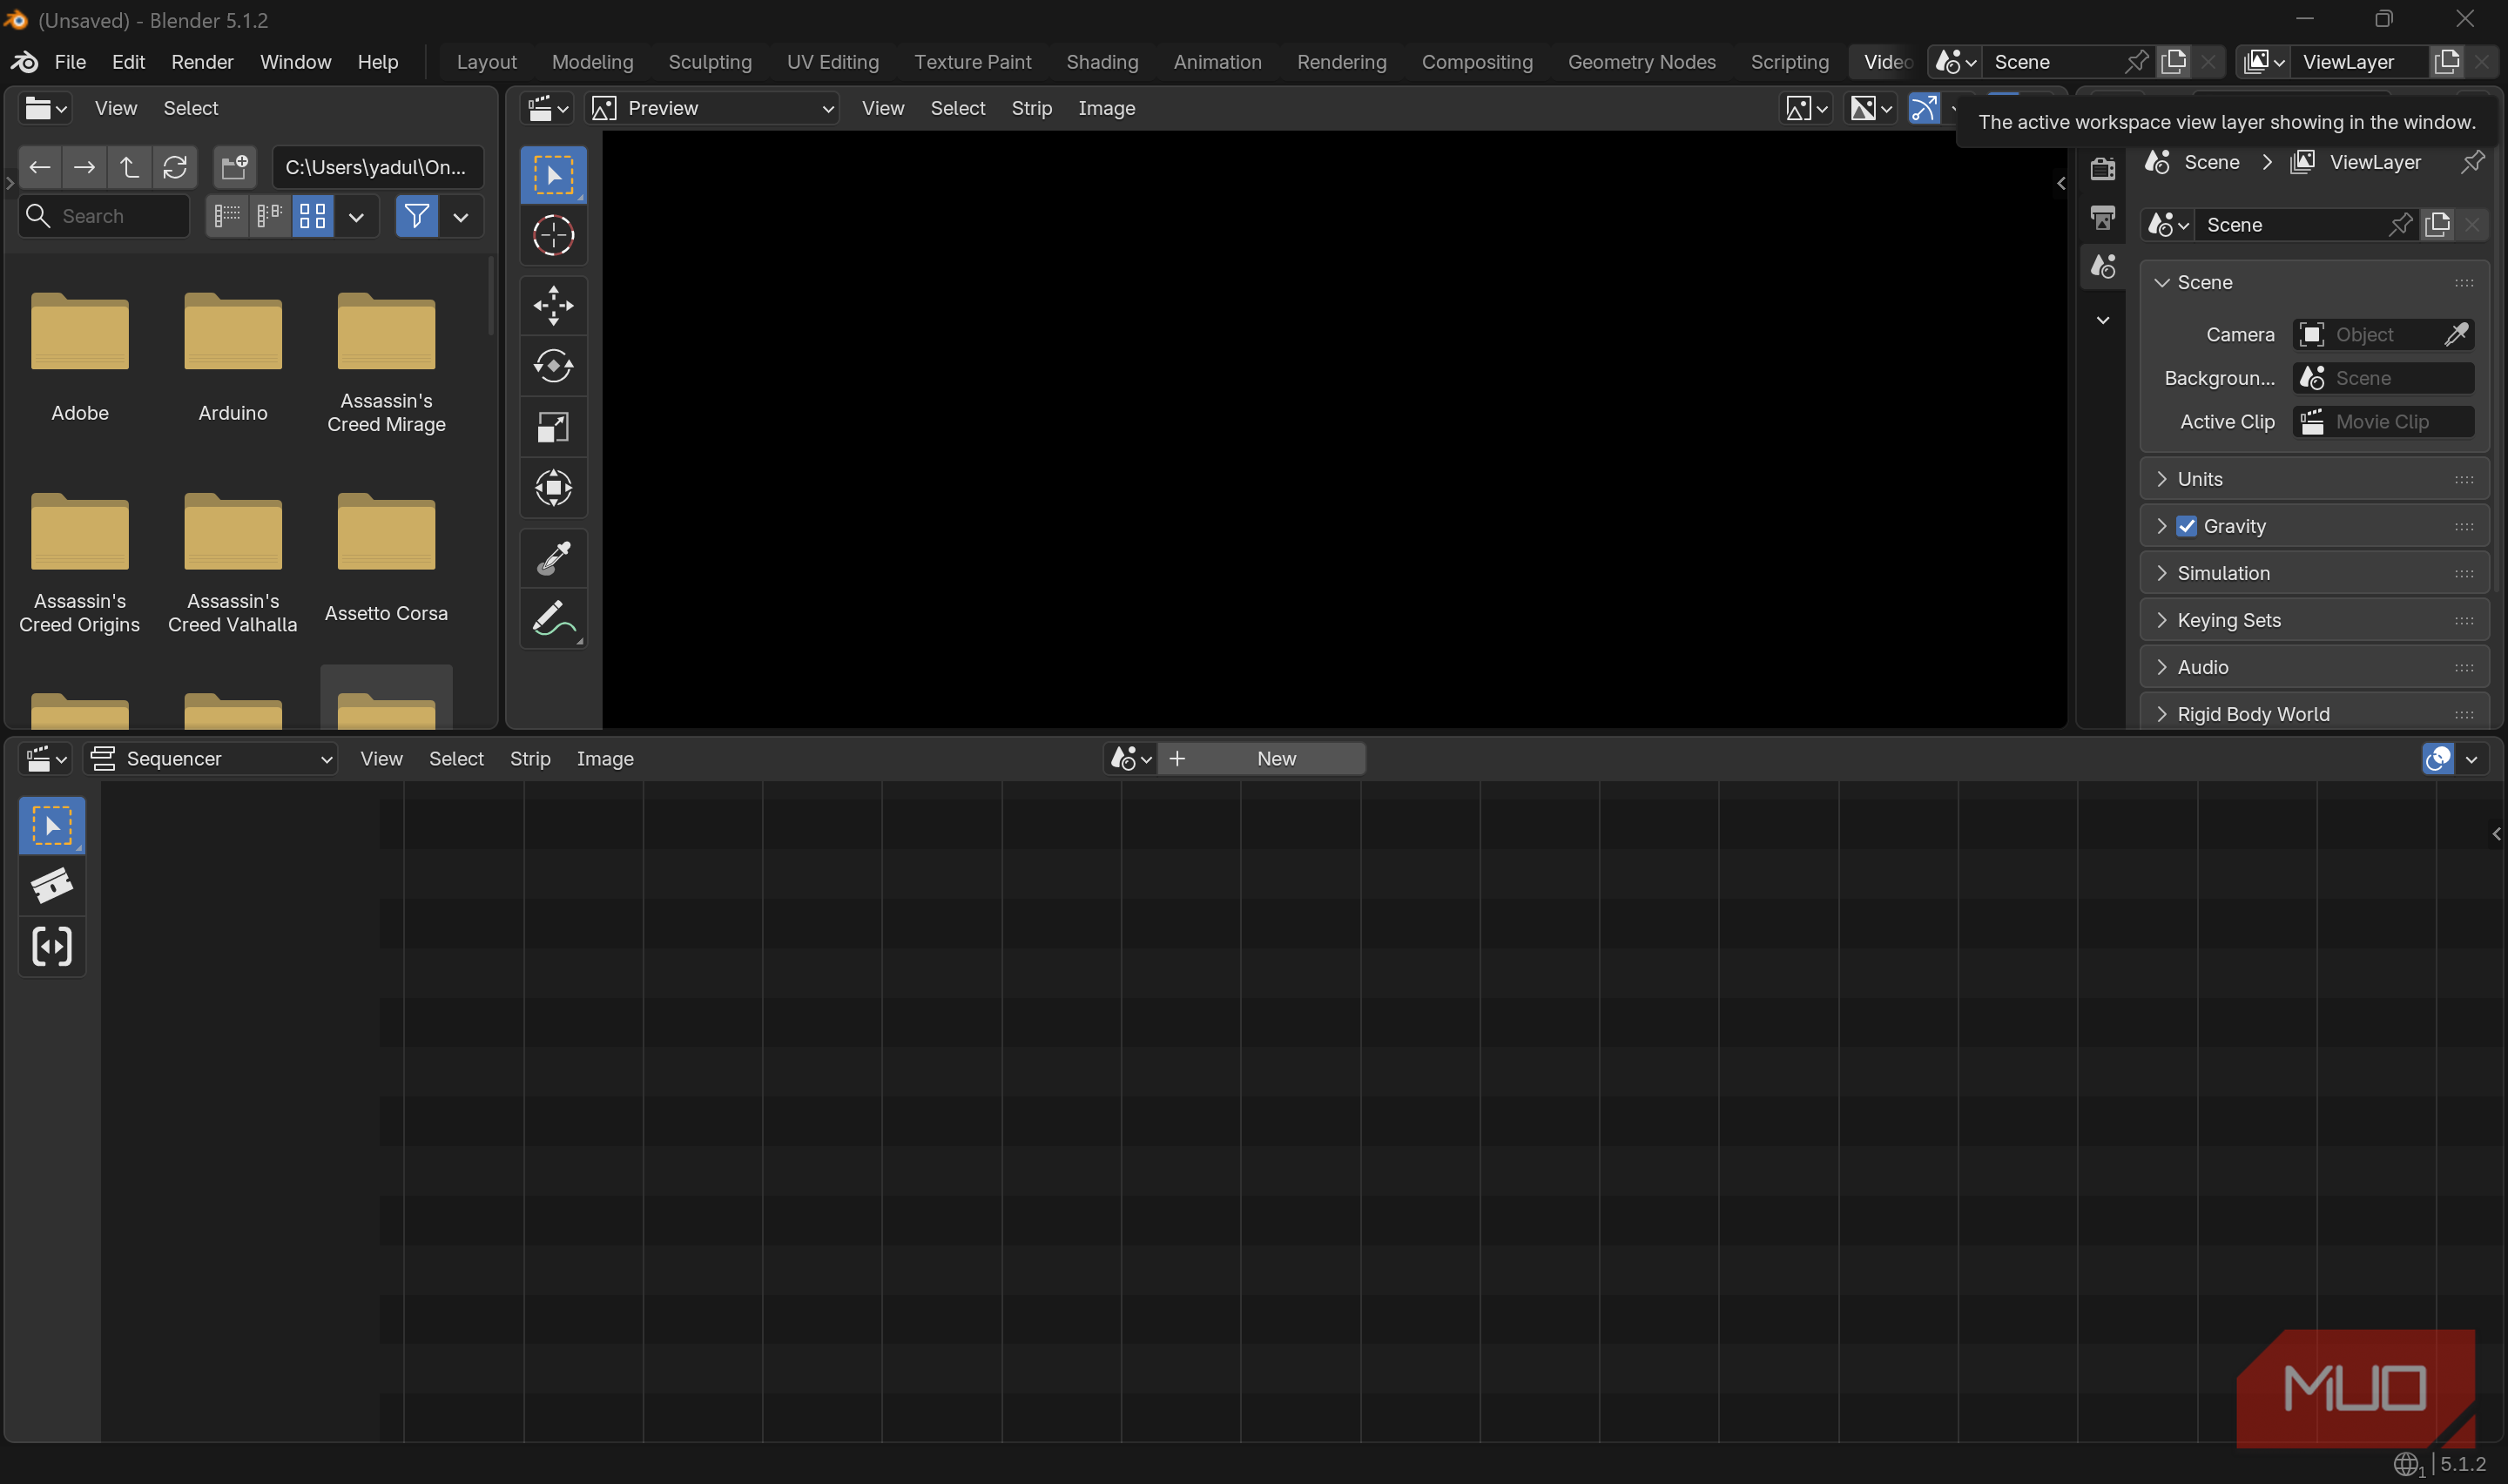Open file filter settings dropdown arrow
The width and height of the screenshot is (2508, 1484).
pyautogui.click(x=461, y=216)
